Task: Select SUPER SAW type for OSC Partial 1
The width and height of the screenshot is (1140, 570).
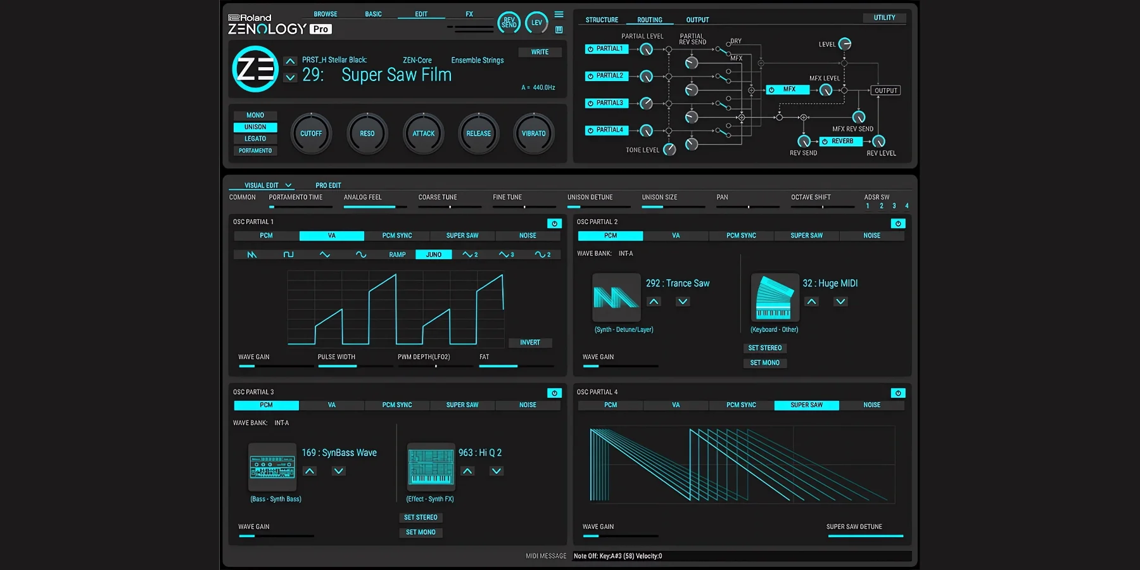Action: tap(462, 236)
